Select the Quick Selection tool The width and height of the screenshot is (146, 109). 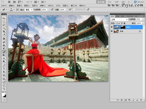[x=4, y=28]
